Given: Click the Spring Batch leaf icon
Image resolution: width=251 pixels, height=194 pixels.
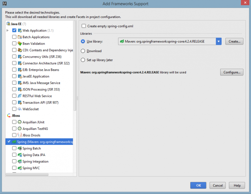Looking at the screenshot, I should coord(20,148).
